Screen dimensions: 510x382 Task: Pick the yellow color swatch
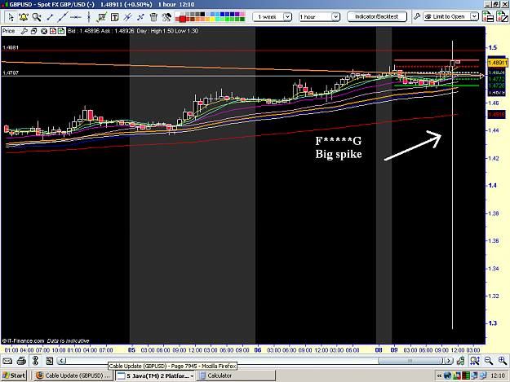(213, 20)
